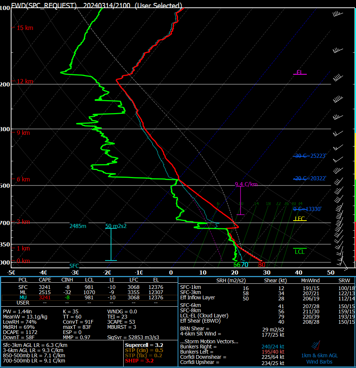The width and height of the screenshot is (356, 368).
Task: Select the surface wet-bulb value 70
Action: pos(245,265)
